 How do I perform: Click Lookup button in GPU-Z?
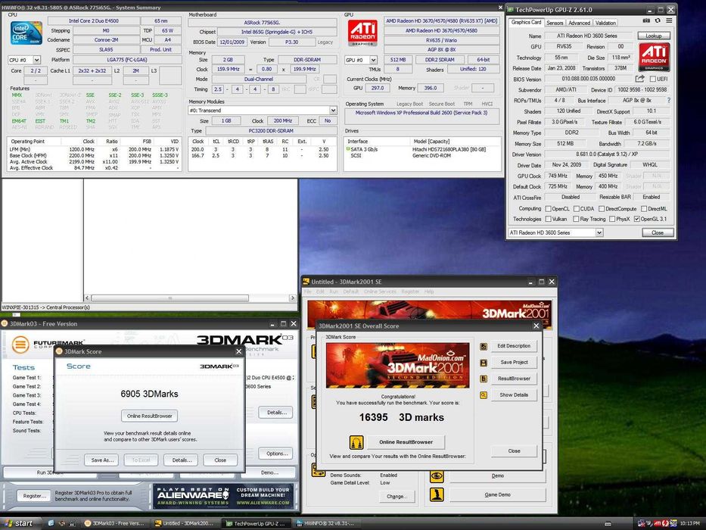(654, 36)
